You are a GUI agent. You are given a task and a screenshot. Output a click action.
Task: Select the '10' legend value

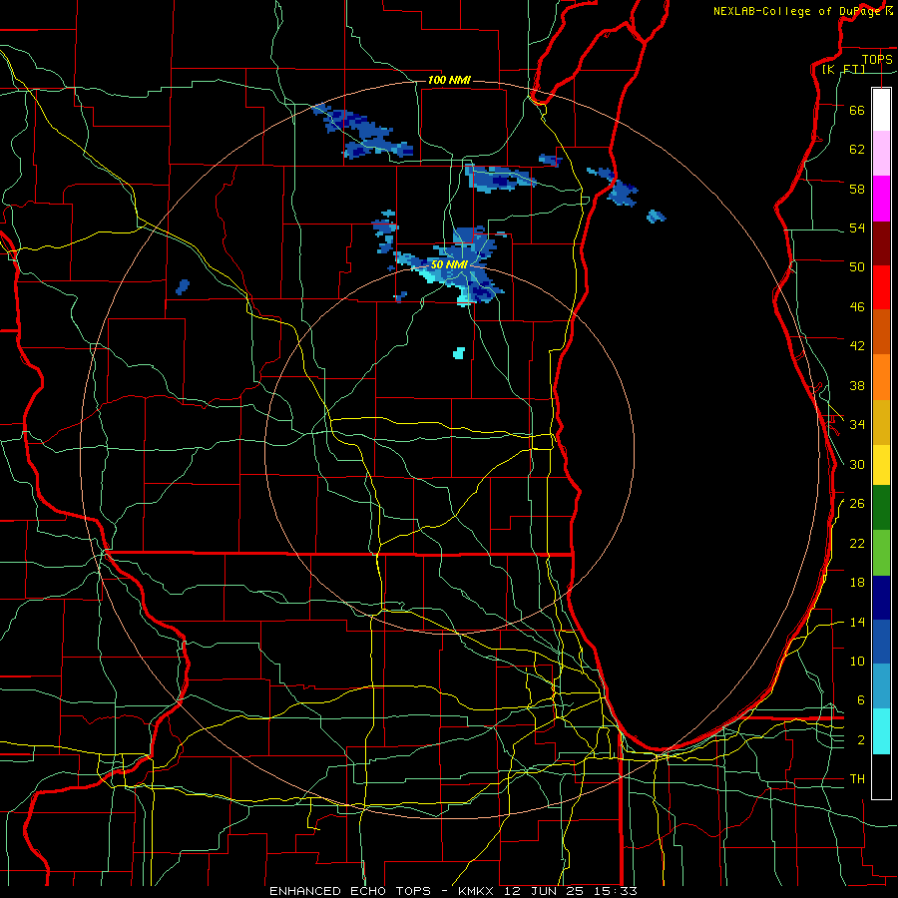click(x=857, y=662)
